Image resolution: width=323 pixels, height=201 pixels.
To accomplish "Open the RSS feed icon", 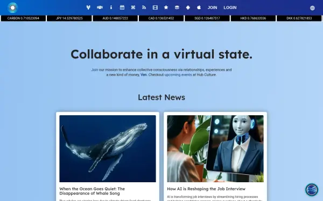I will click(144, 8).
